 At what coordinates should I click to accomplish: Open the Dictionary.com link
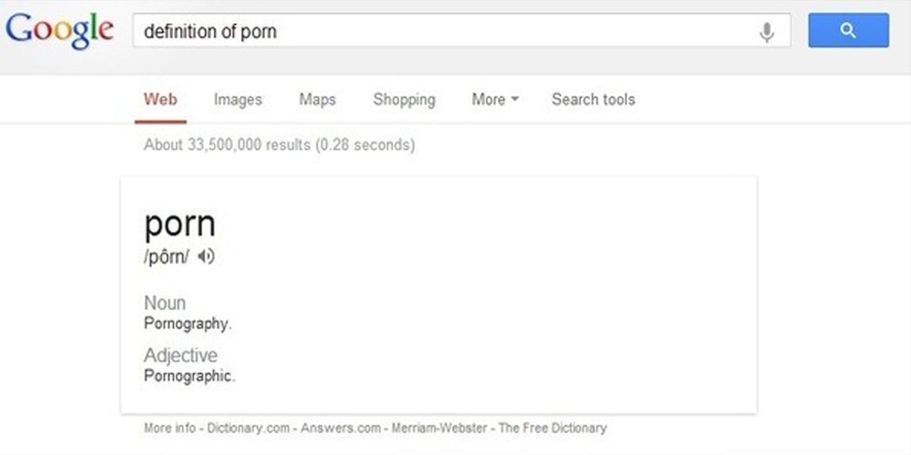[249, 428]
